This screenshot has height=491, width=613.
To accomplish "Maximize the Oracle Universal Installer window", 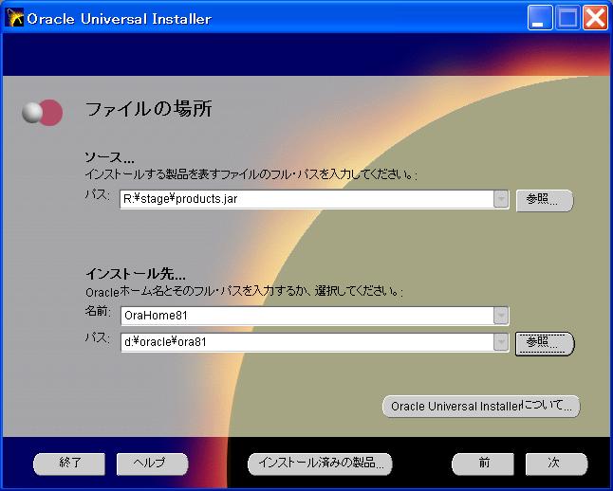I will click(567, 18).
